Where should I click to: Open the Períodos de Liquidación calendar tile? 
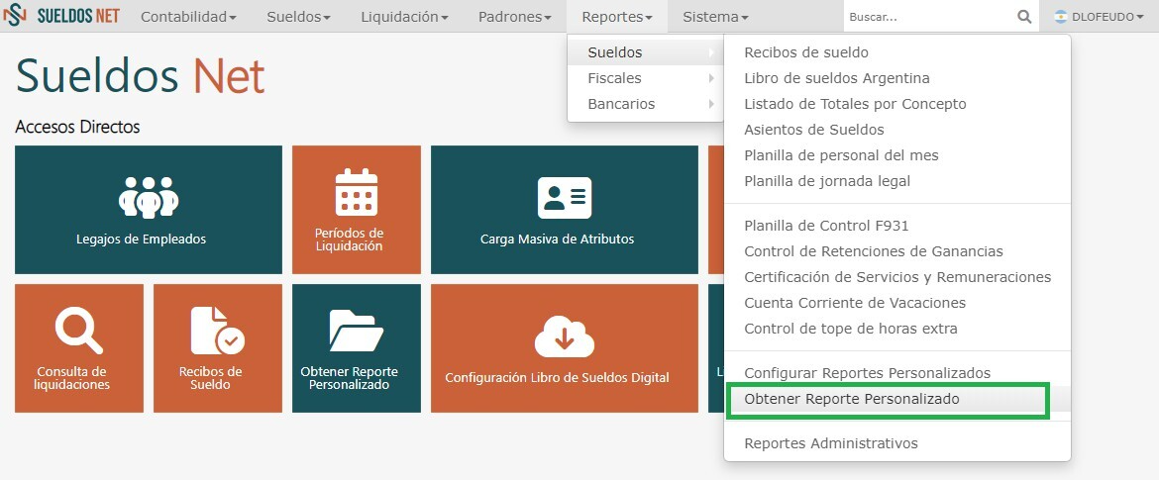(357, 210)
